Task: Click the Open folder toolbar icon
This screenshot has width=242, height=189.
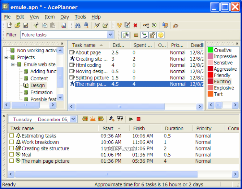Action: pos(18,25)
